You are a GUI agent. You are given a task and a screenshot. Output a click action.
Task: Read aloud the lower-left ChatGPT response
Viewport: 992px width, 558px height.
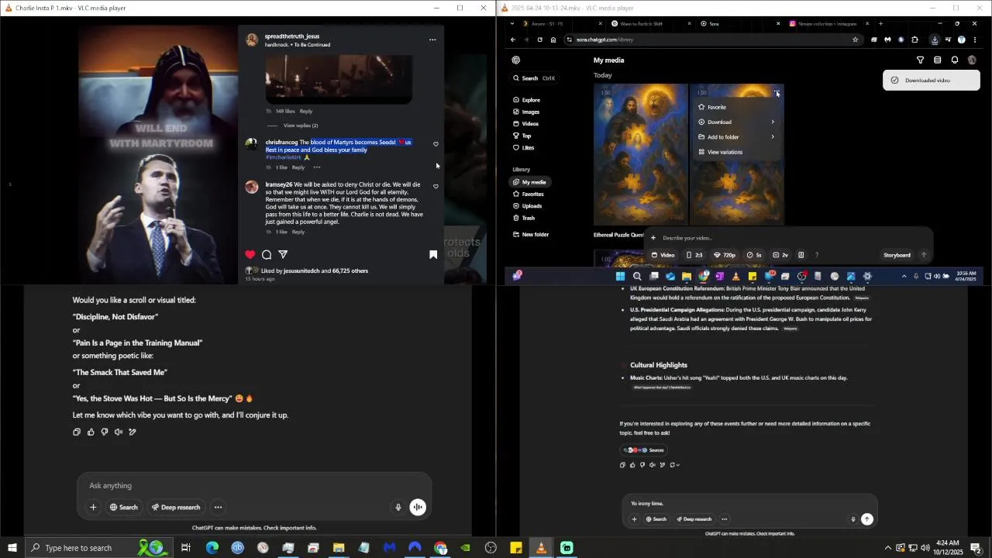119,432
